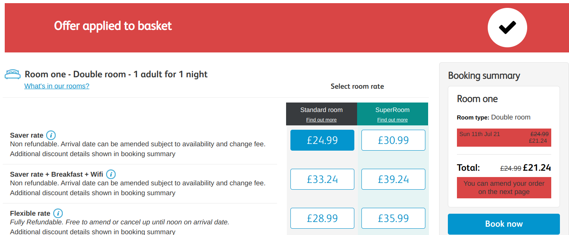
Task: Choose Standard room Breakfast + Wifi £33.24
Action: [322, 179]
